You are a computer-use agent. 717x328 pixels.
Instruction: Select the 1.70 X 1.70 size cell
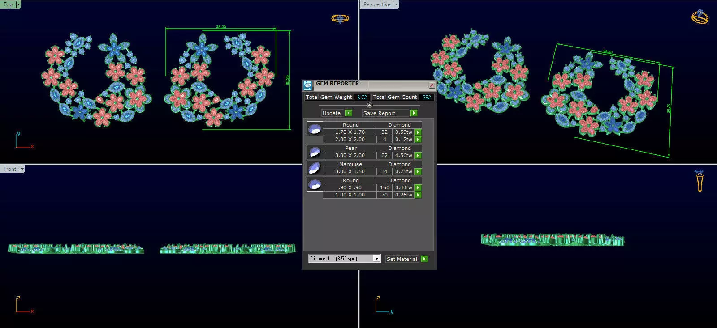[350, 132]
